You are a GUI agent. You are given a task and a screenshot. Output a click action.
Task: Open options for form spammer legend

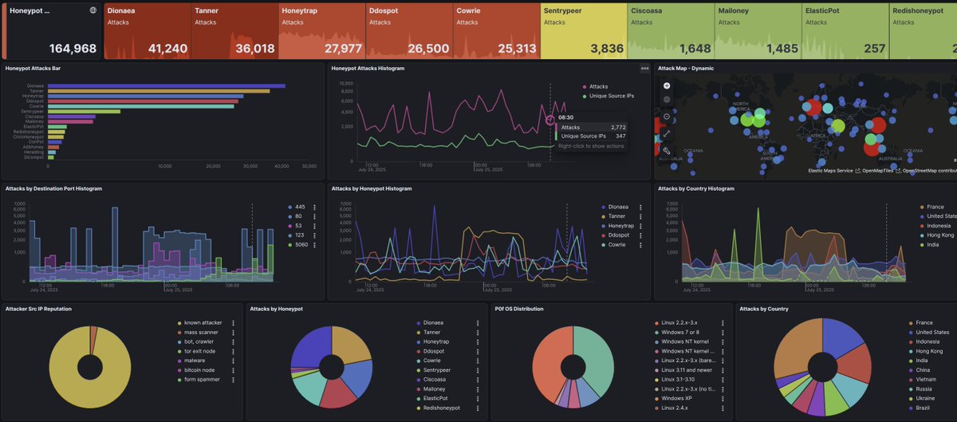(x=233, y=380)
